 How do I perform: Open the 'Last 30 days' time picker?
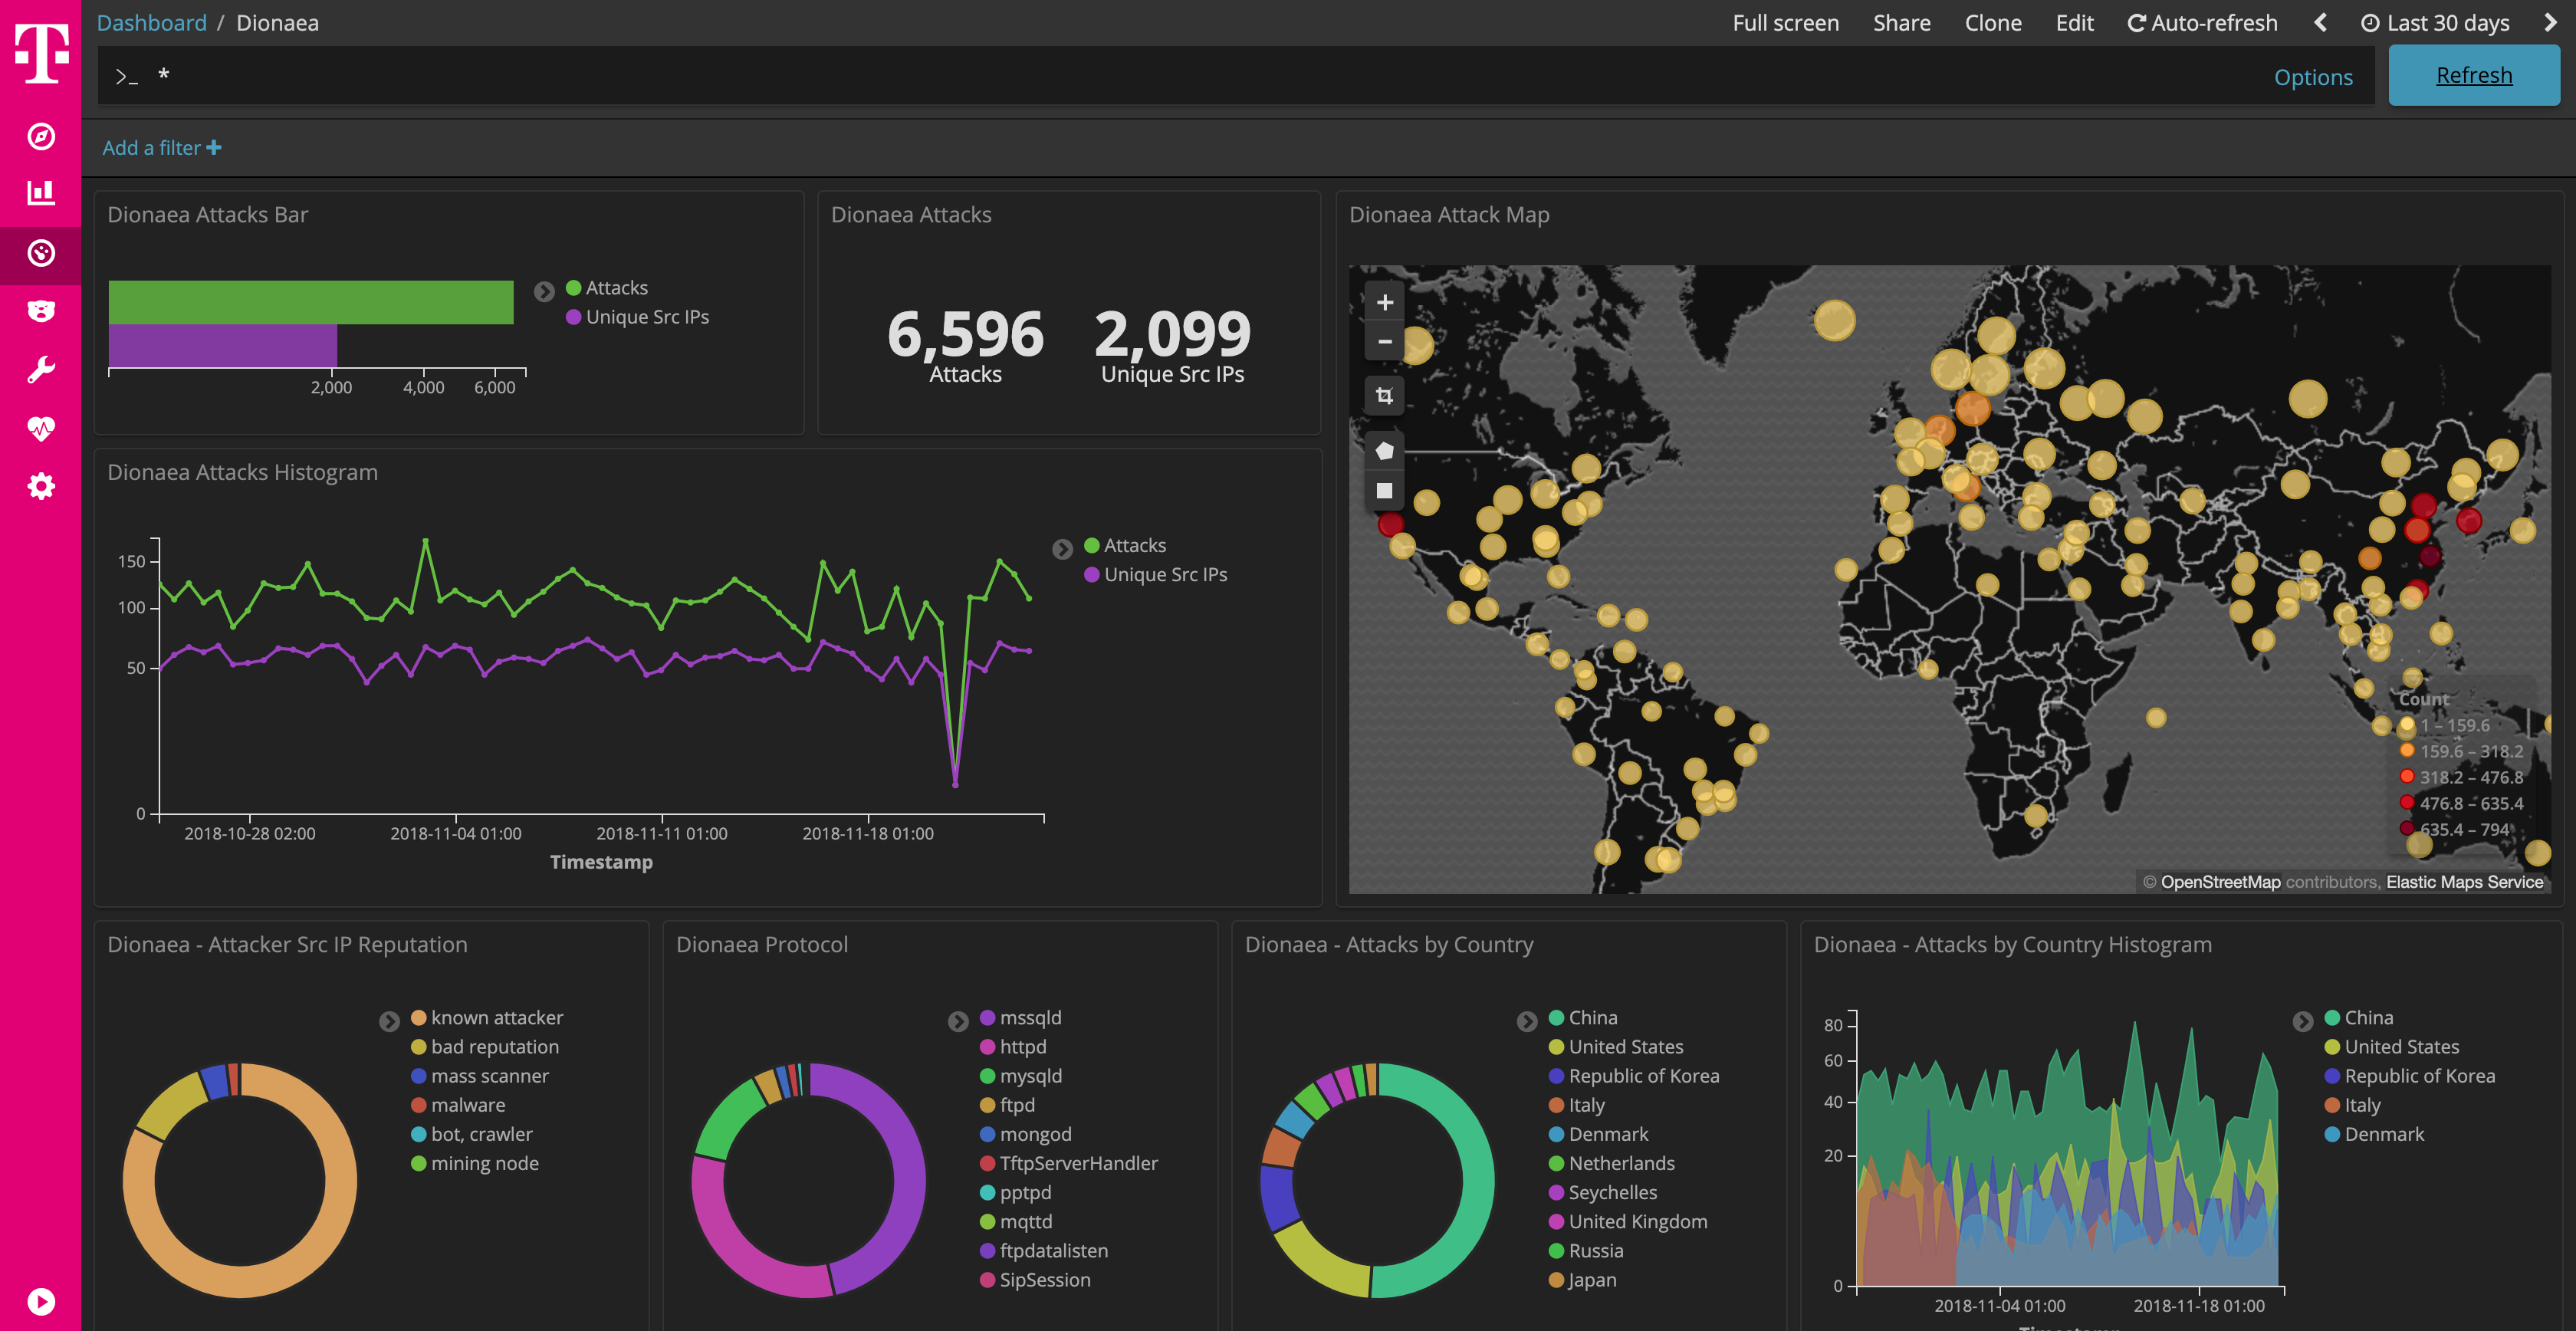click(2436, 22)
